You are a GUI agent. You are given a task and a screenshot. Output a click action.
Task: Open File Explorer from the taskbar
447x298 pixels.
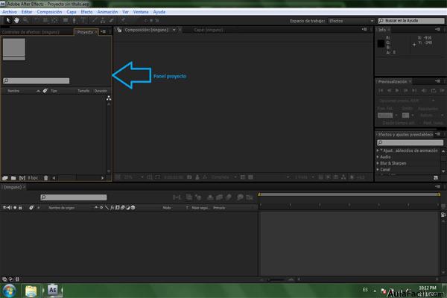pyautogui.click(x=31, y=291)
